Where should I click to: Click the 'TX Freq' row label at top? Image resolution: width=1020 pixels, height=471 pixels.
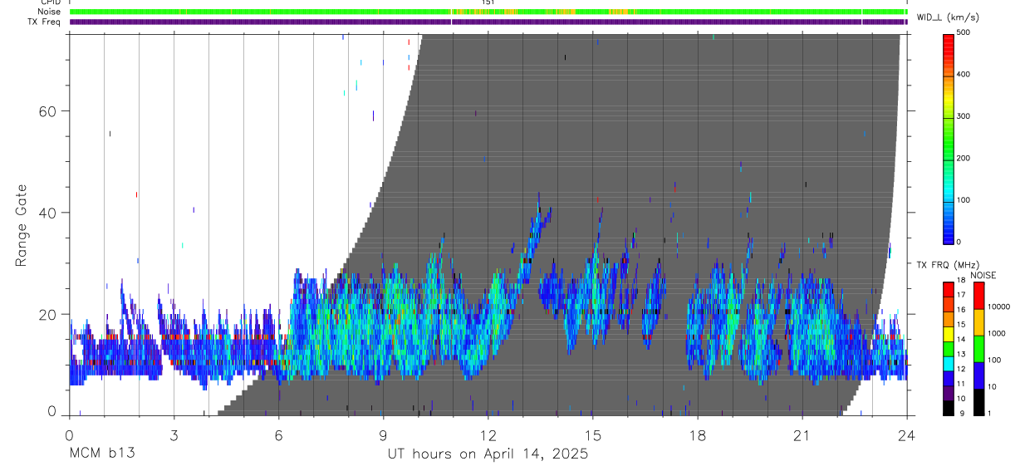click(x=44, y=22)
